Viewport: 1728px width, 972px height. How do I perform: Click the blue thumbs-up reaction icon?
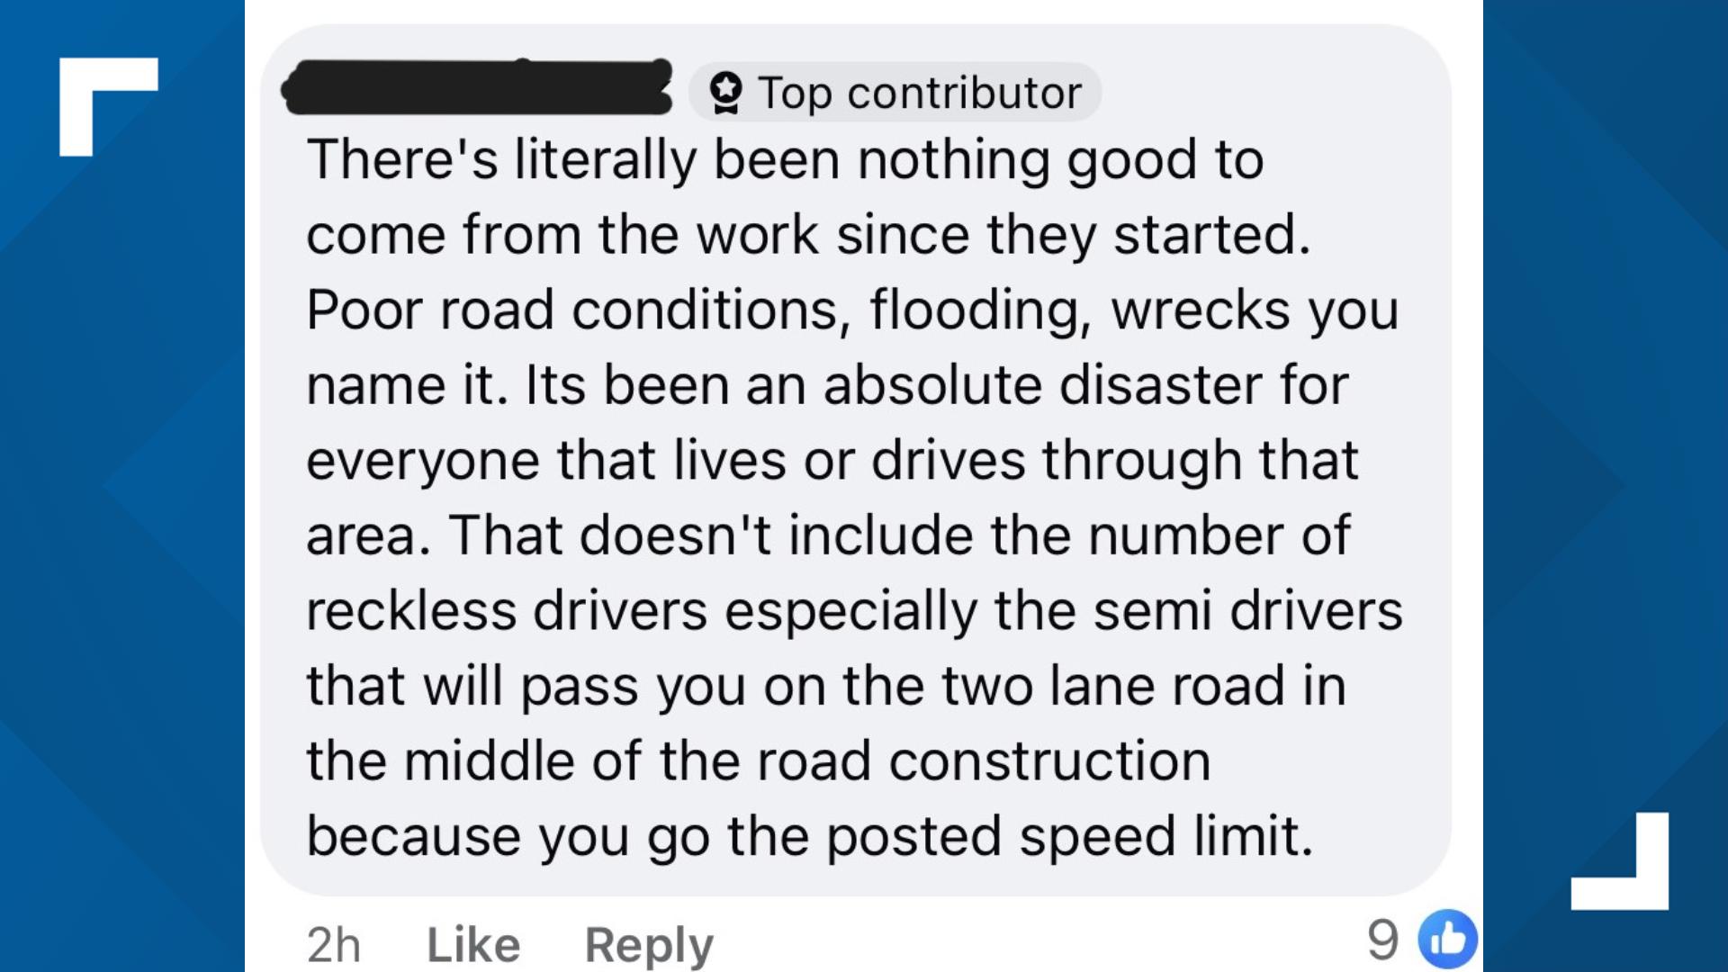[x=1447, y=940]
